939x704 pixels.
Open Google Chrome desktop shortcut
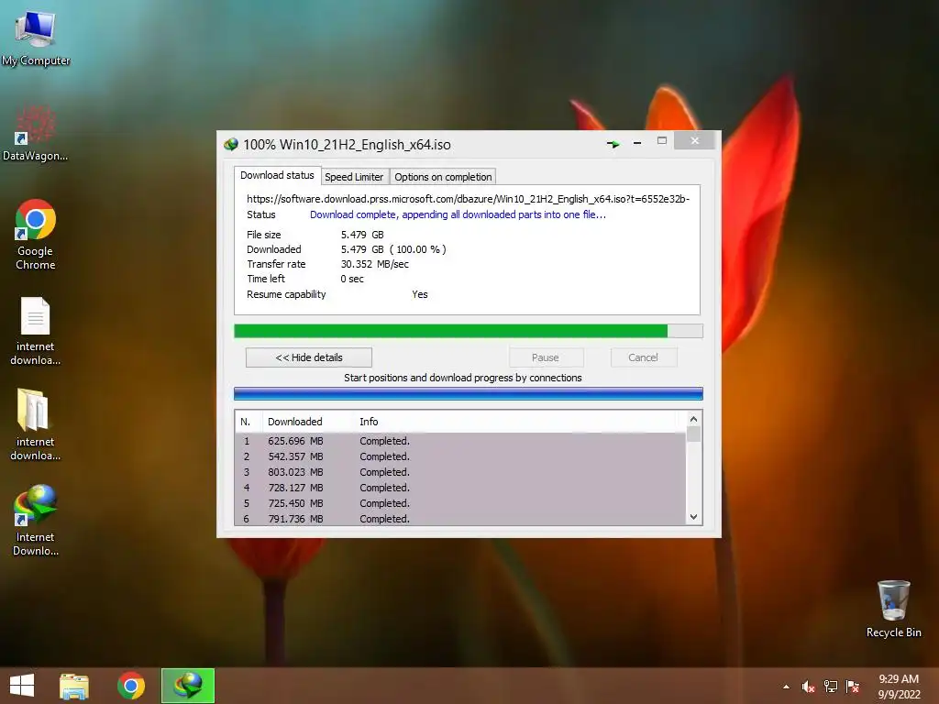point(36,235)
